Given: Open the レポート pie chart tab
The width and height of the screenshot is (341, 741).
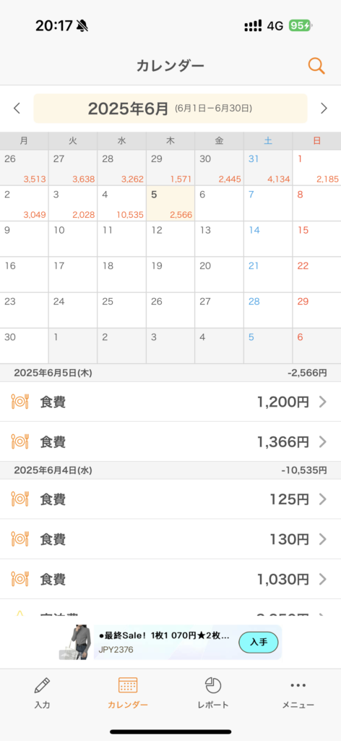Looking at the screenshot, I should [213, 693].
